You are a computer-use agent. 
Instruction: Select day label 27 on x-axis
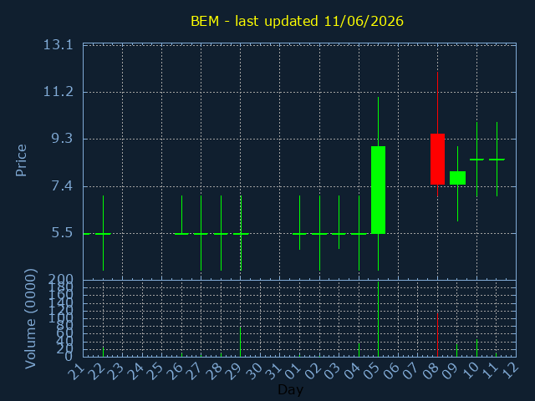coord(194,372)
